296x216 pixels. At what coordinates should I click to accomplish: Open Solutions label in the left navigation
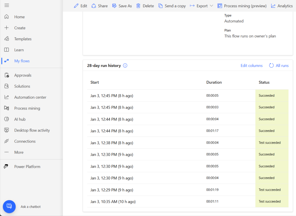(x=22, y=86)
